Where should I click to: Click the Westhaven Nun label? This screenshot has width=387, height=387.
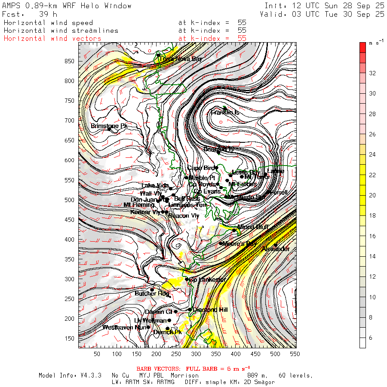point(125,328)
